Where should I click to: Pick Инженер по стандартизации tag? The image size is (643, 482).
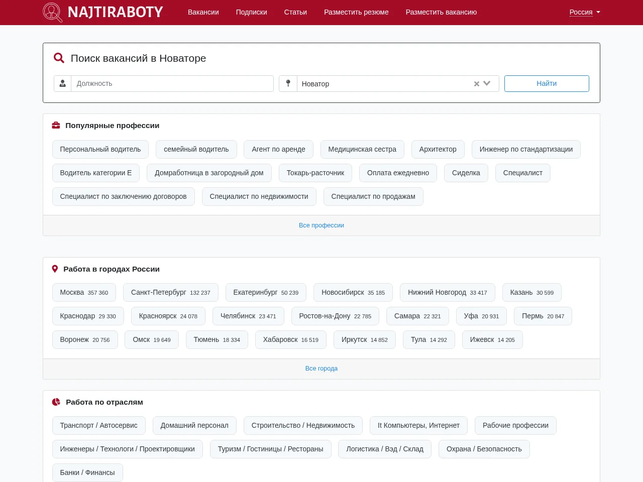[x=526, y=149]
